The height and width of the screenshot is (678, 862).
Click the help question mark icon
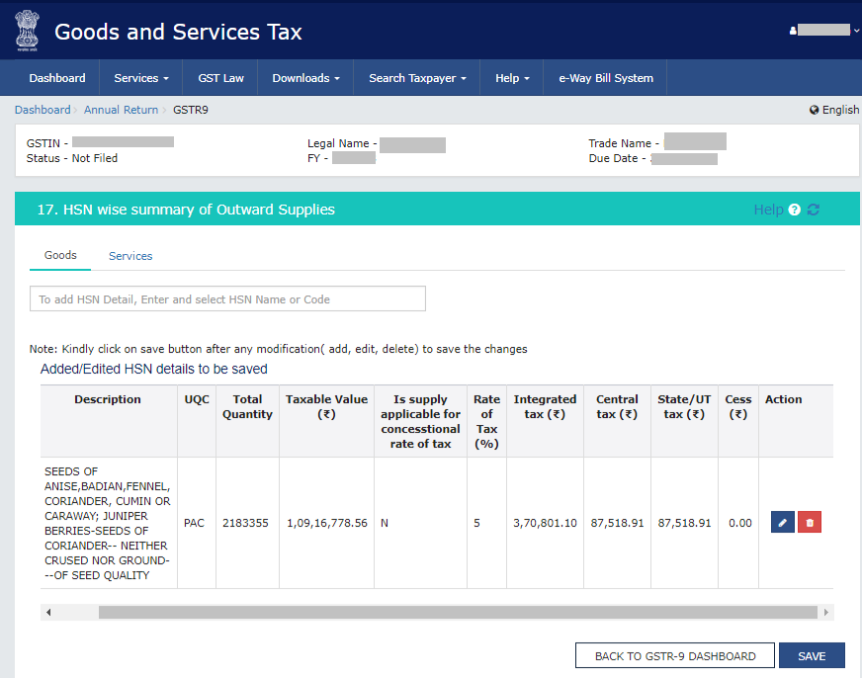click(x=794, y=210)
